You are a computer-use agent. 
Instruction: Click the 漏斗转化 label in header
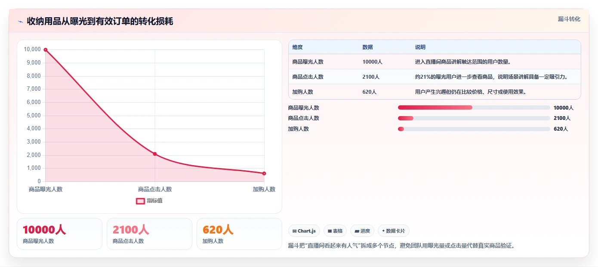tap(569, 19)
